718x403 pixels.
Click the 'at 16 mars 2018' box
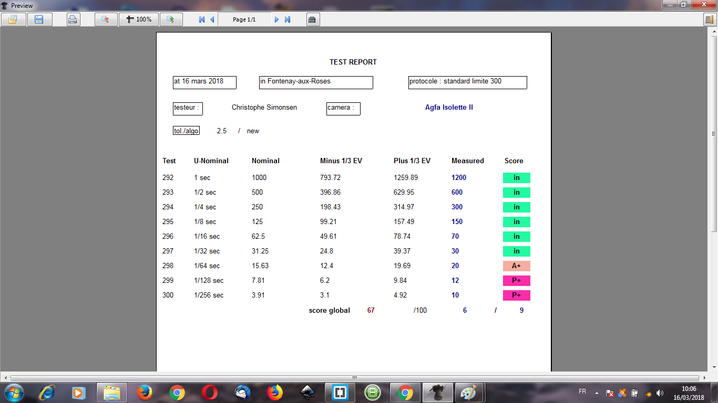[204, 82]
